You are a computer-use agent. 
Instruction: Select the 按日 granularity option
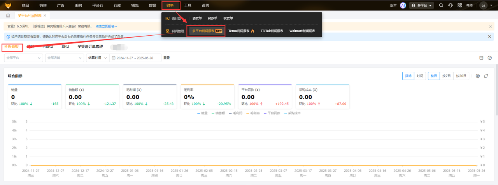[434, 76]
